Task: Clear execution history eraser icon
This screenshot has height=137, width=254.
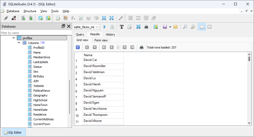Action: (x=129, y=27)
